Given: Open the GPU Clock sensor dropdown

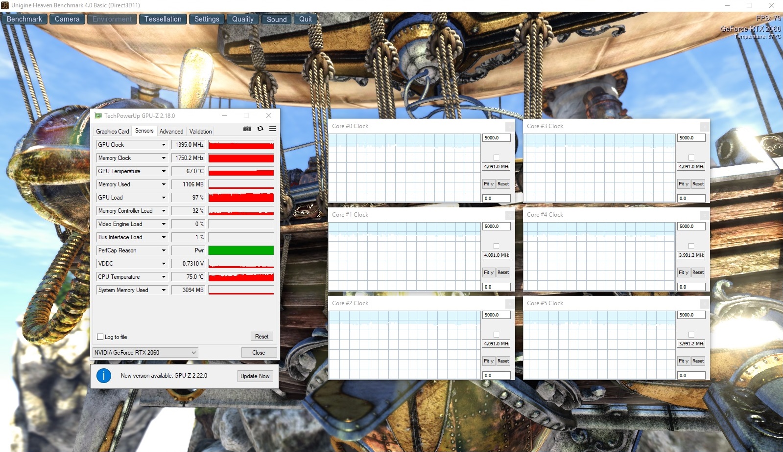Looking at the screenshot, I should pos(164,145).
